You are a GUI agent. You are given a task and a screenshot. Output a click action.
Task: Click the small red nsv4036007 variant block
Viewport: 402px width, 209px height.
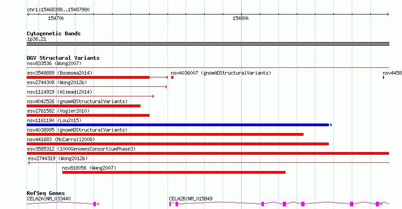[172, 77]
